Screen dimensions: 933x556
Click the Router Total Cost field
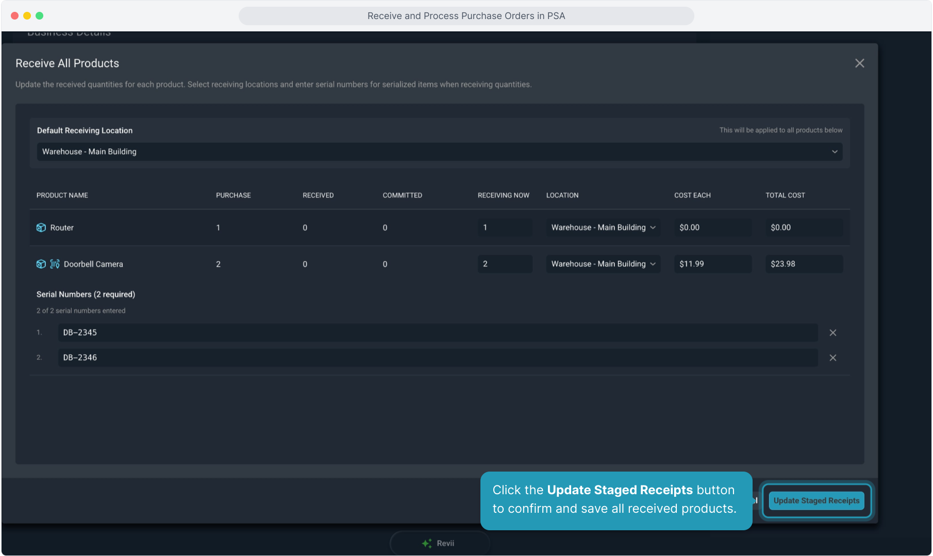coord(804,228)
